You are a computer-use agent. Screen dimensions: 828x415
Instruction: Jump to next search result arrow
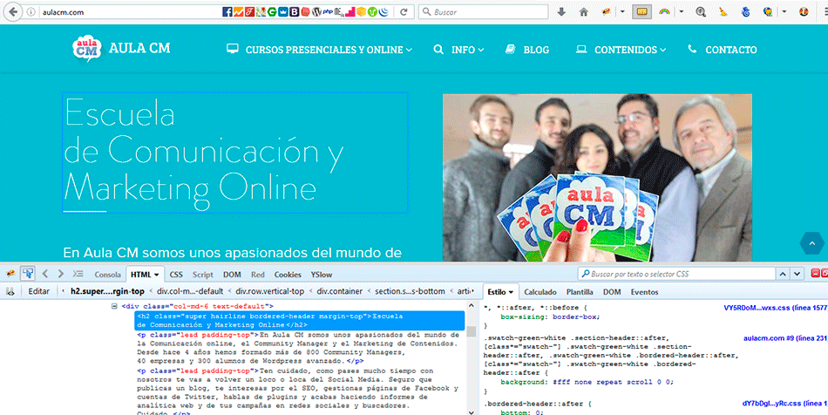point(797,274)
